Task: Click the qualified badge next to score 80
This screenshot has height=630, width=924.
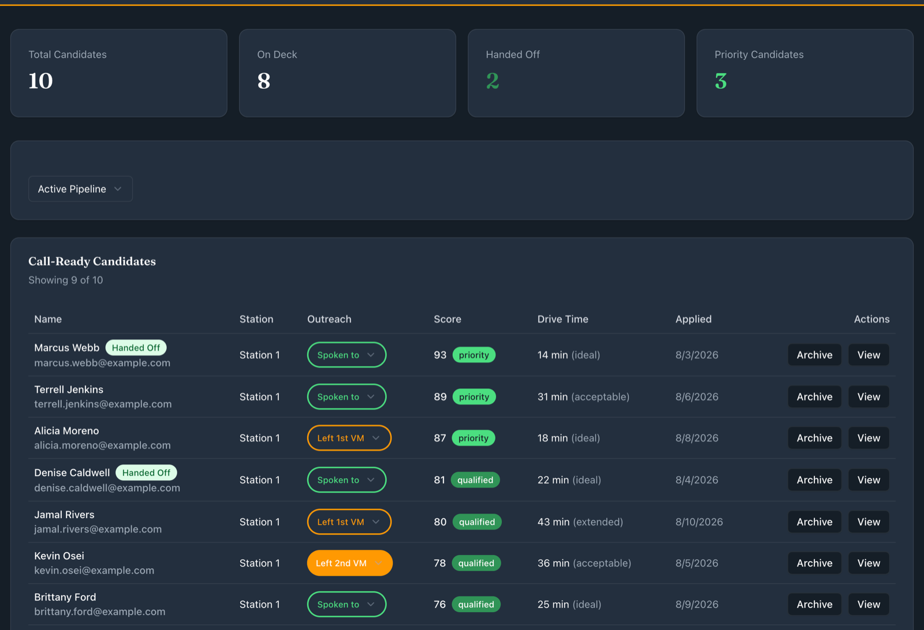Action: point(477,522)
